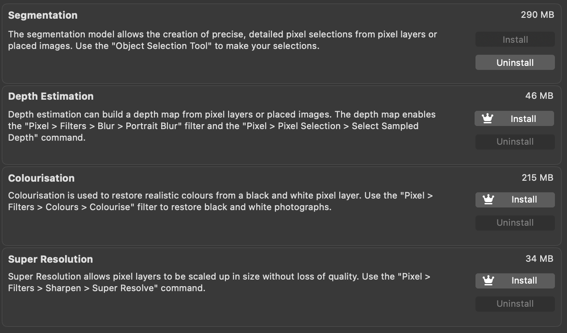567x333 pixels.
Task: Click the crown icon on Colourisation Install
Action: 488,200
